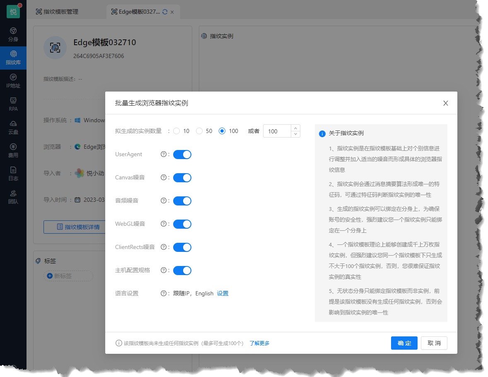Click the blue info icon beside 关于指纹实例

(322, 133)
